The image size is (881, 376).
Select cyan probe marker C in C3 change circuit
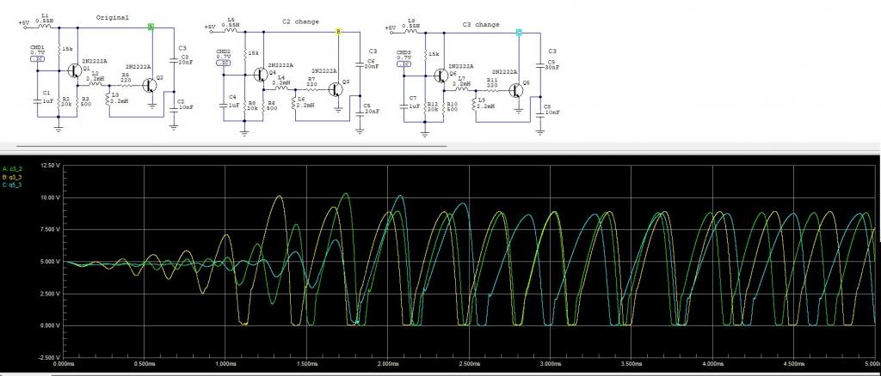coord(519,33)
